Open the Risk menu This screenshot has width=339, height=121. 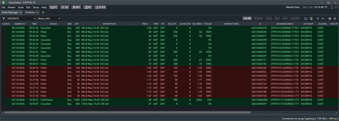pos(28,7)
